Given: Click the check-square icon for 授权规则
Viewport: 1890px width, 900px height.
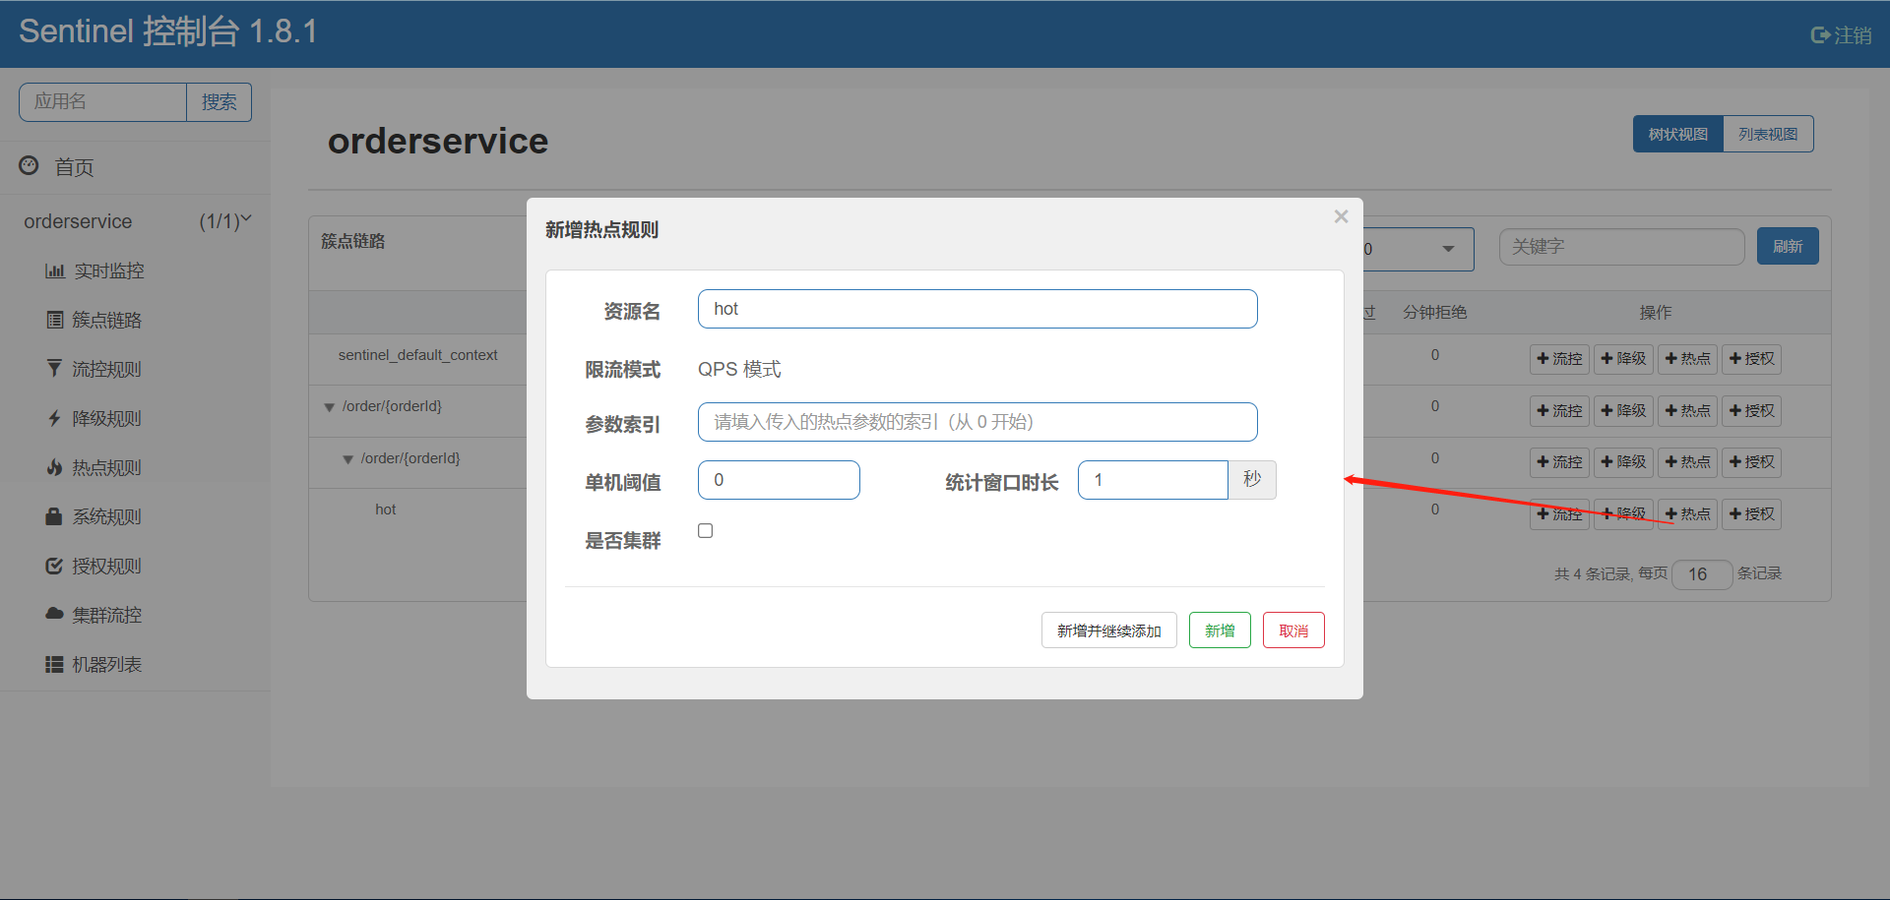Looking at the screenshot, I should pyautogui.click(x=54, y=566).
